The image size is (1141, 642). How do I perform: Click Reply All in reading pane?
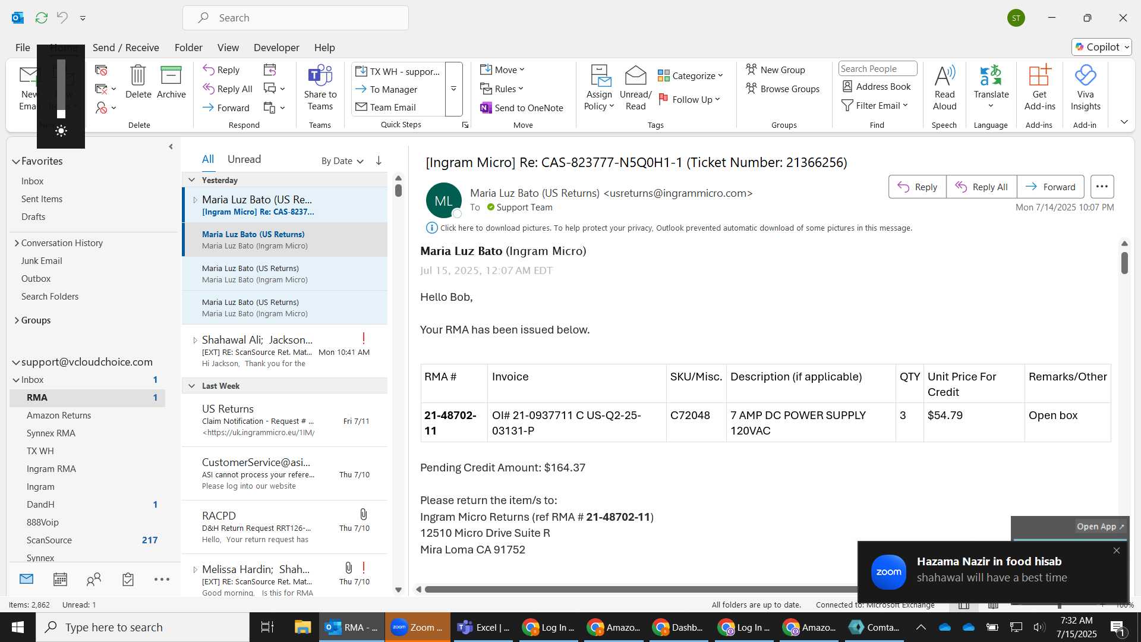tap(981, 187)
